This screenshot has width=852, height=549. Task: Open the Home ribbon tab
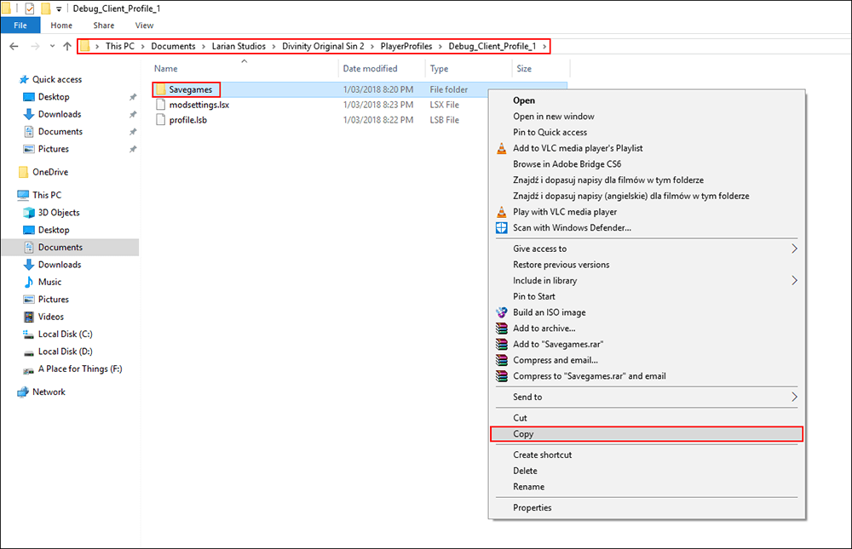[61, 25]
